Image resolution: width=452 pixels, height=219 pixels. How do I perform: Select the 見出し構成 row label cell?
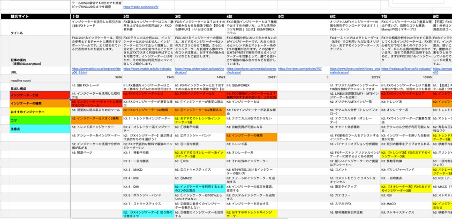pos(35,87)
